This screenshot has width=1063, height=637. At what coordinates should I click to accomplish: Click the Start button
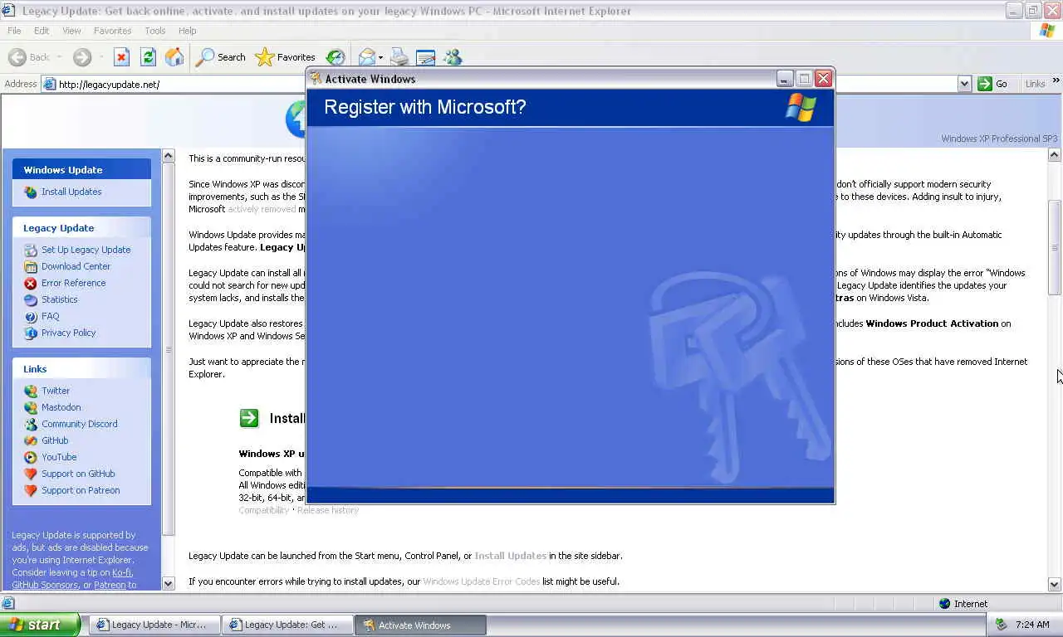coord(39,625)
